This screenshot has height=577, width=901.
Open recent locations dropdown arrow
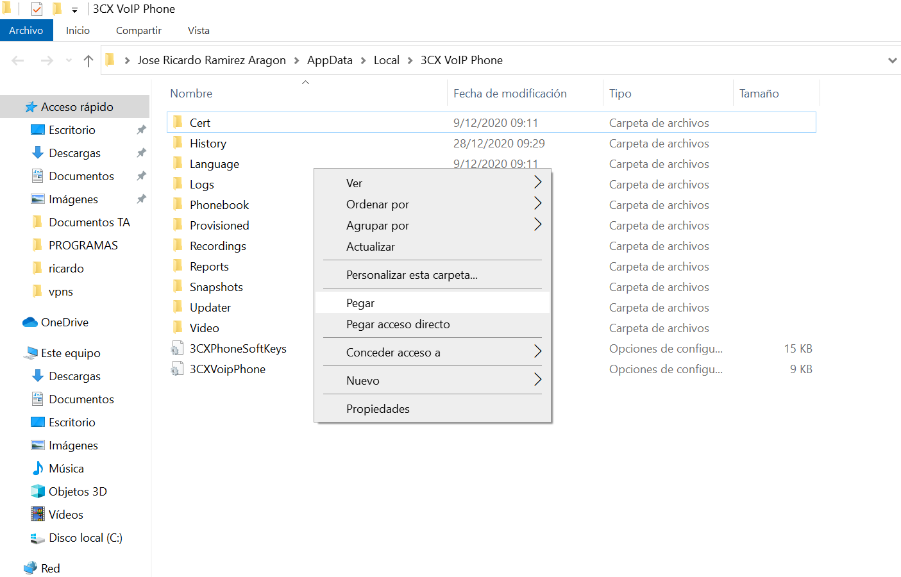click(x=69, y=60)
